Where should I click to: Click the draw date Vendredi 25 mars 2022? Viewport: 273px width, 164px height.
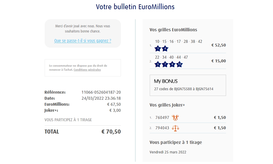coord(168,152)
